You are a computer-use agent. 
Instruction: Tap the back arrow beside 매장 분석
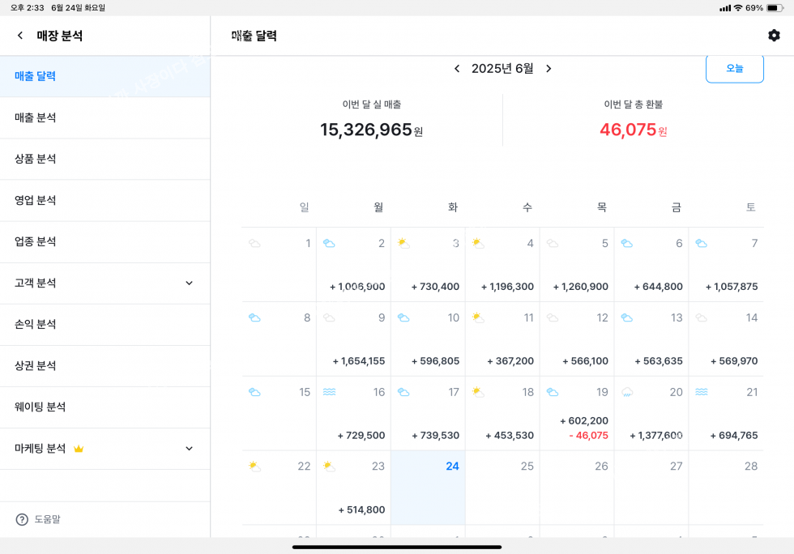pos(20,36)
